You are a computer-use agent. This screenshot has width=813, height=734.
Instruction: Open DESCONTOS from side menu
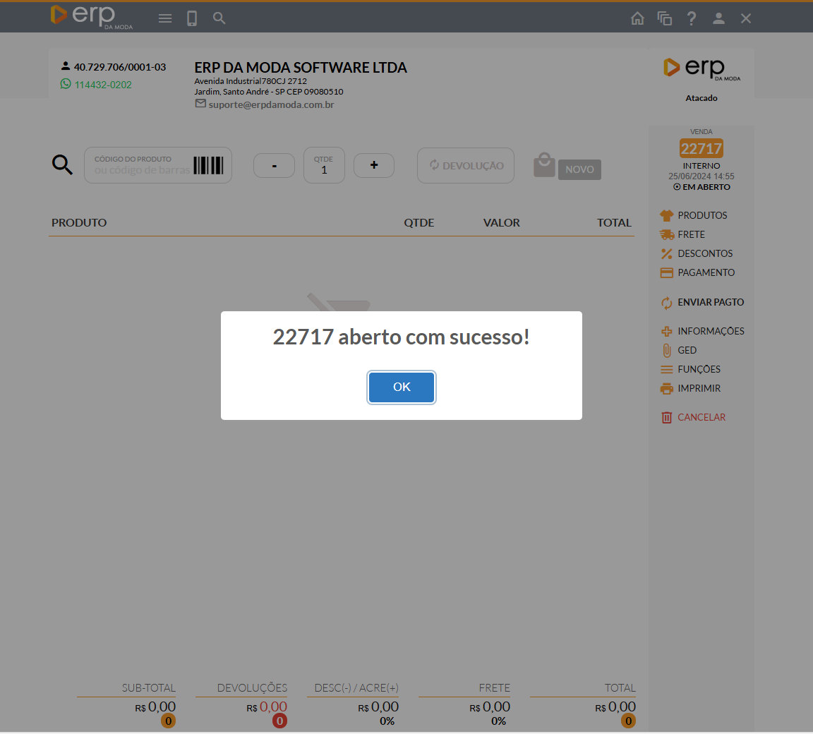704,253
